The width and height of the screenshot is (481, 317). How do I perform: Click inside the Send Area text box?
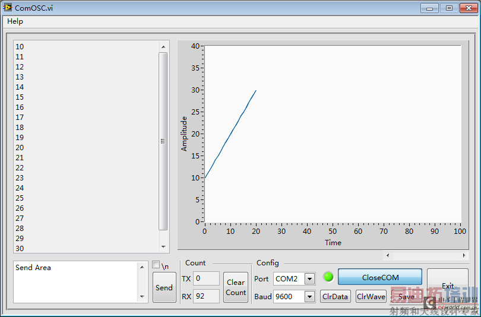pos(76,282)
